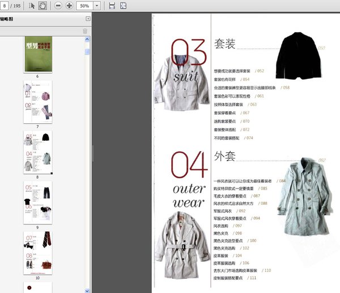Zoom out with the minus button
This screenshot has height=293, width=340.
(58, 6)
